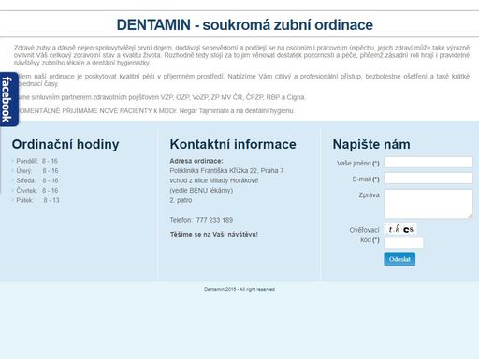The height and width of the screenshot is (359, 479).
Task: Click the Ověřovací kód input box
Action: point(403,243)
